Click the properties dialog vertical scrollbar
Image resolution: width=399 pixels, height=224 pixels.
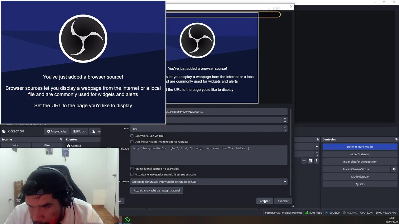(x=291, y=152)
